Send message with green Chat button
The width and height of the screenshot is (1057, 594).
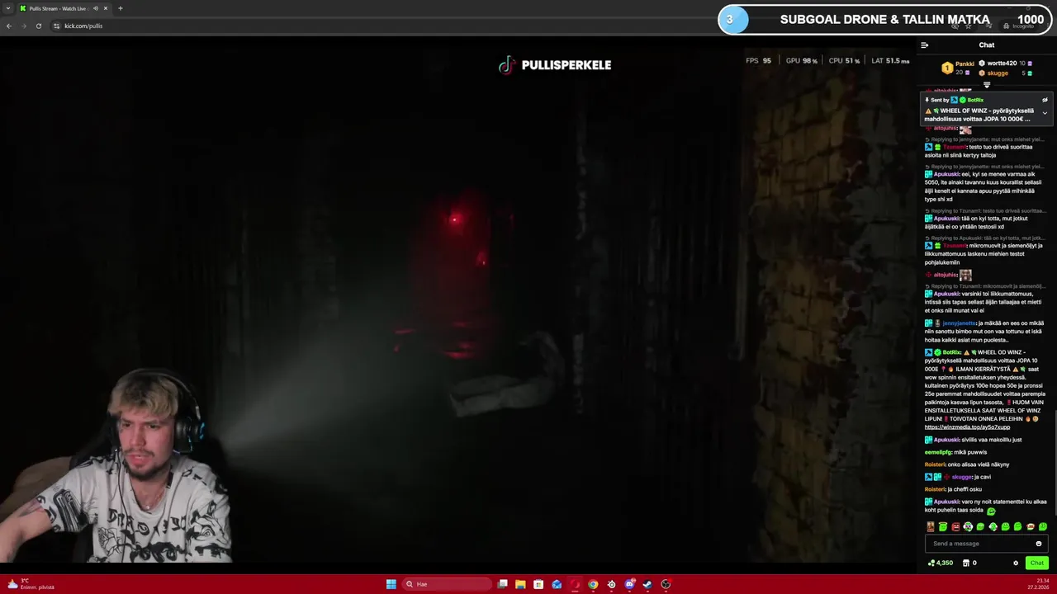(x=1036, y=563)
